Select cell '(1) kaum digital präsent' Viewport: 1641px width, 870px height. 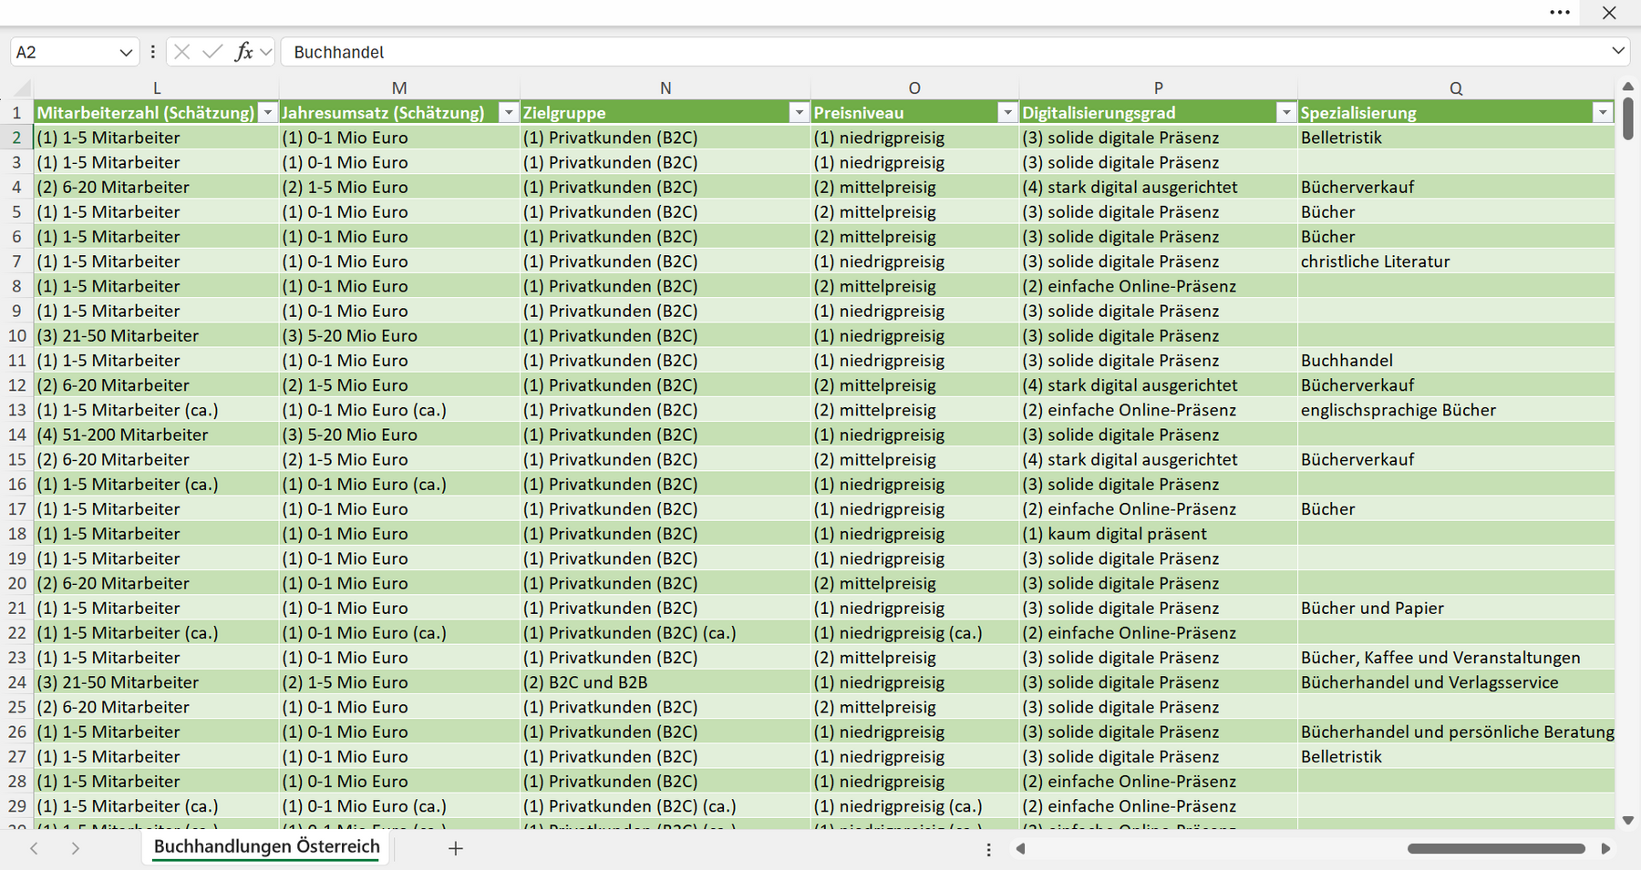(1158, 534)
